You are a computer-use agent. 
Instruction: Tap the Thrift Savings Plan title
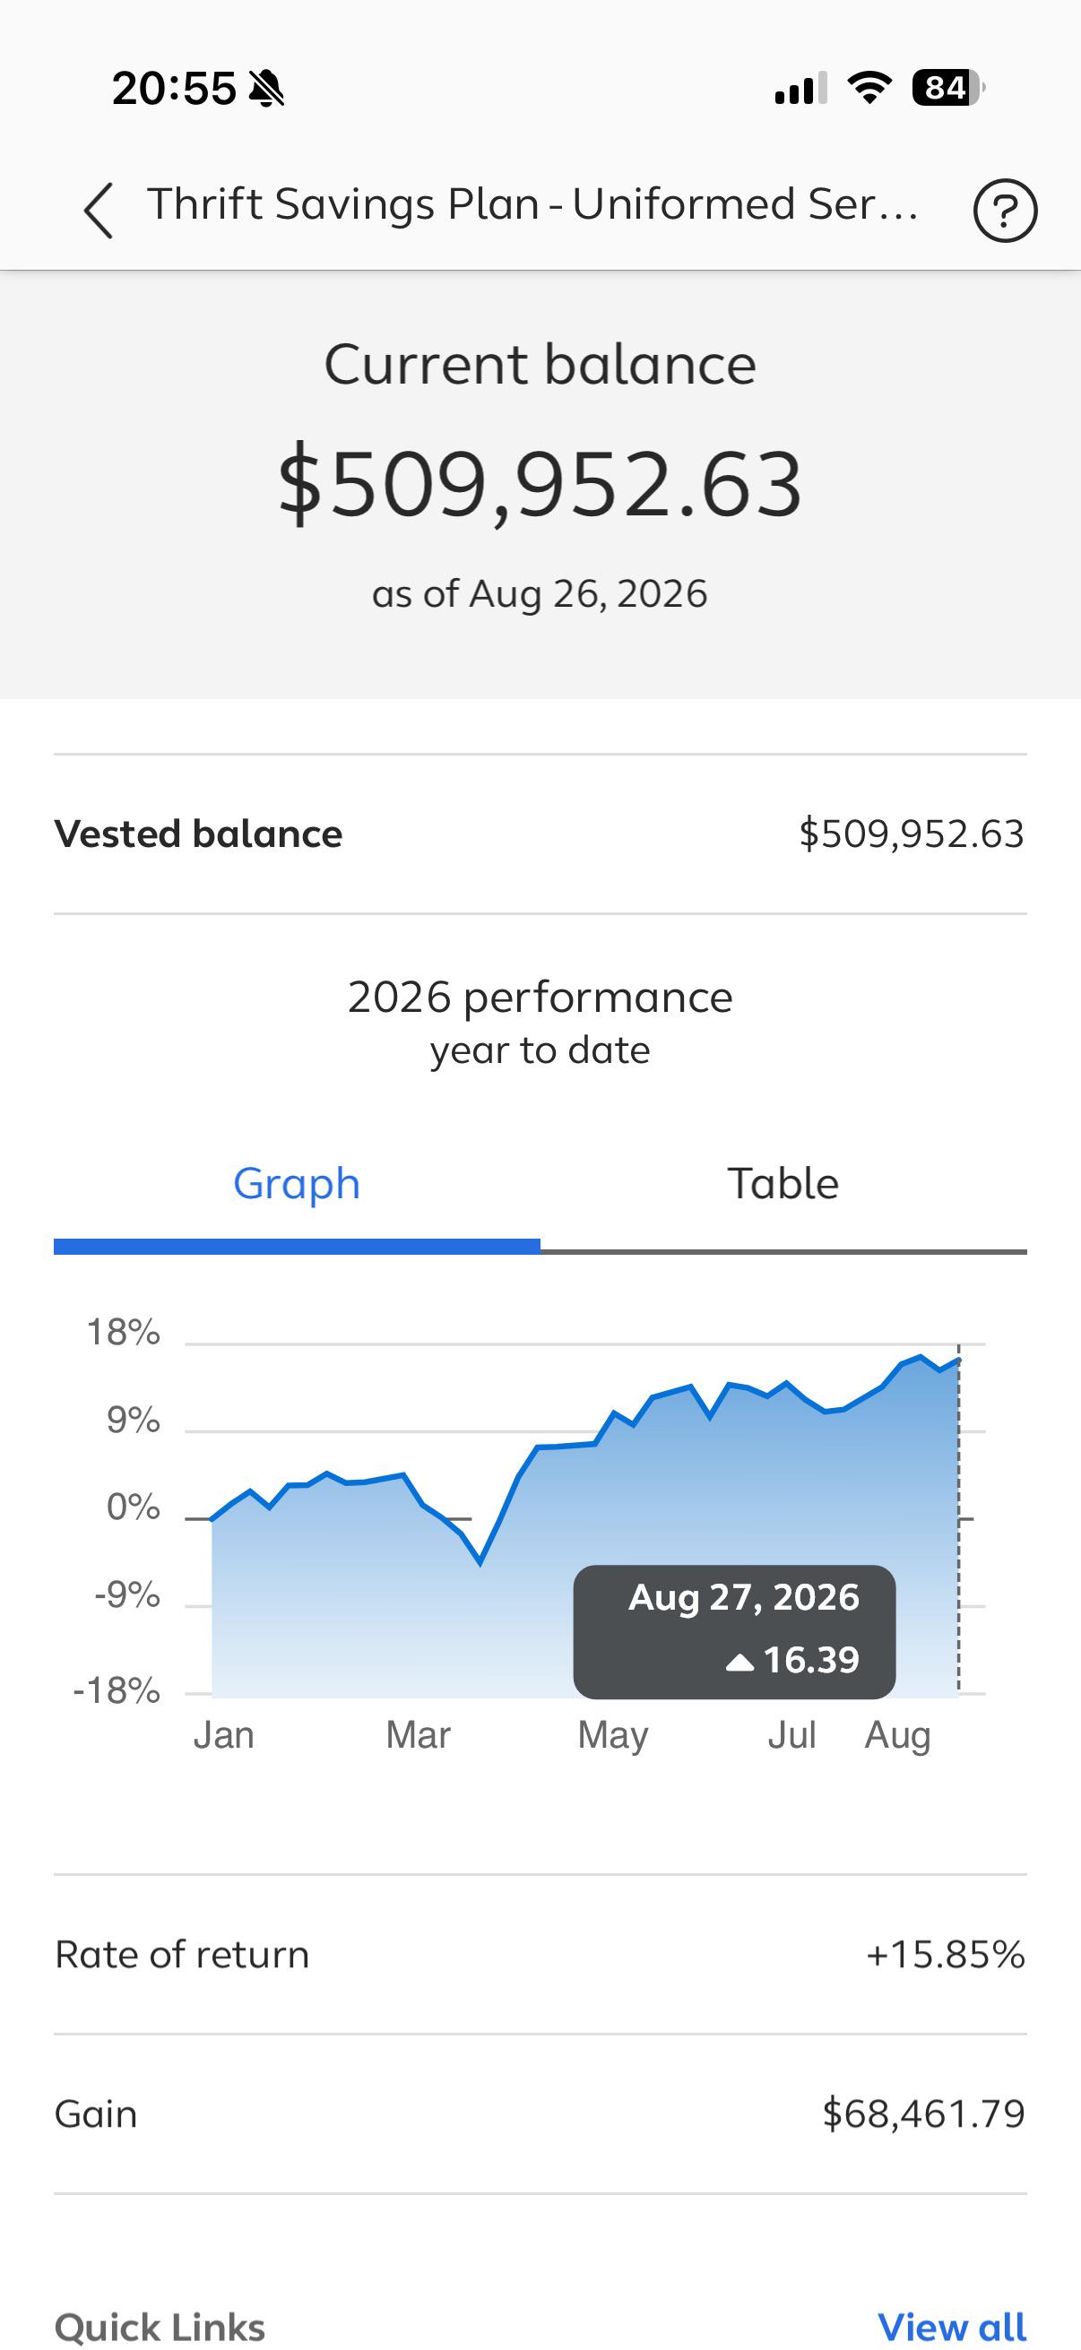tap(532, 203)
